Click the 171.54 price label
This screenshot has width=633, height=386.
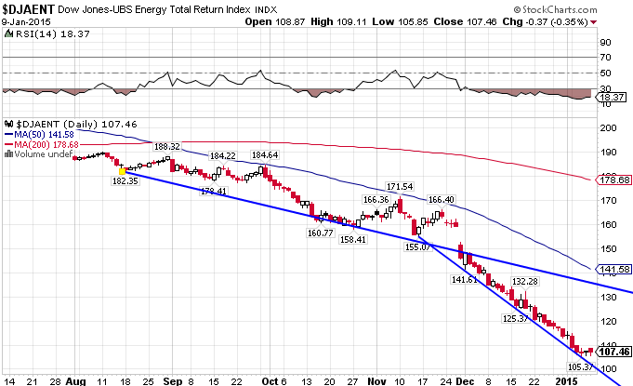tap(400, 187)
